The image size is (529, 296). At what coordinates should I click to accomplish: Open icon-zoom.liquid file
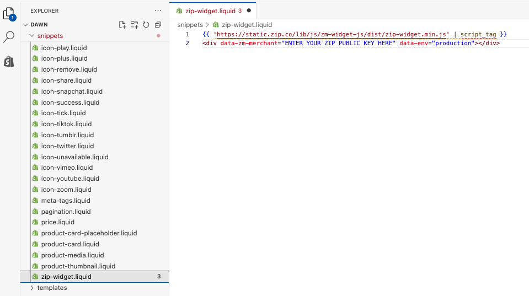click(x=94, y=190)
